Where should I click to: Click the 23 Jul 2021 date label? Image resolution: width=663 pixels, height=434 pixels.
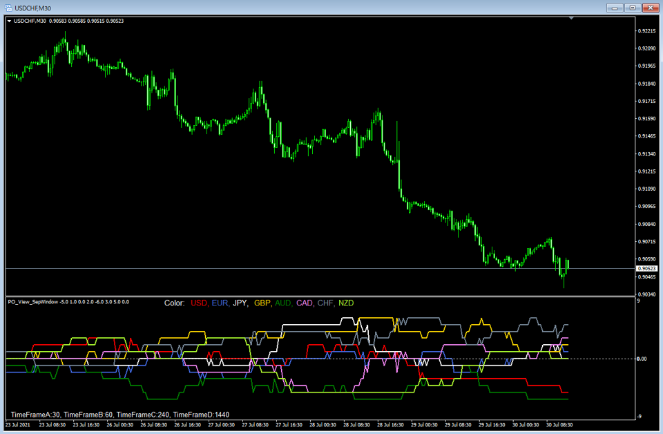(18, 425)
